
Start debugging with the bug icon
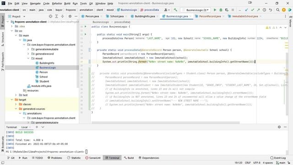point(221,10)
